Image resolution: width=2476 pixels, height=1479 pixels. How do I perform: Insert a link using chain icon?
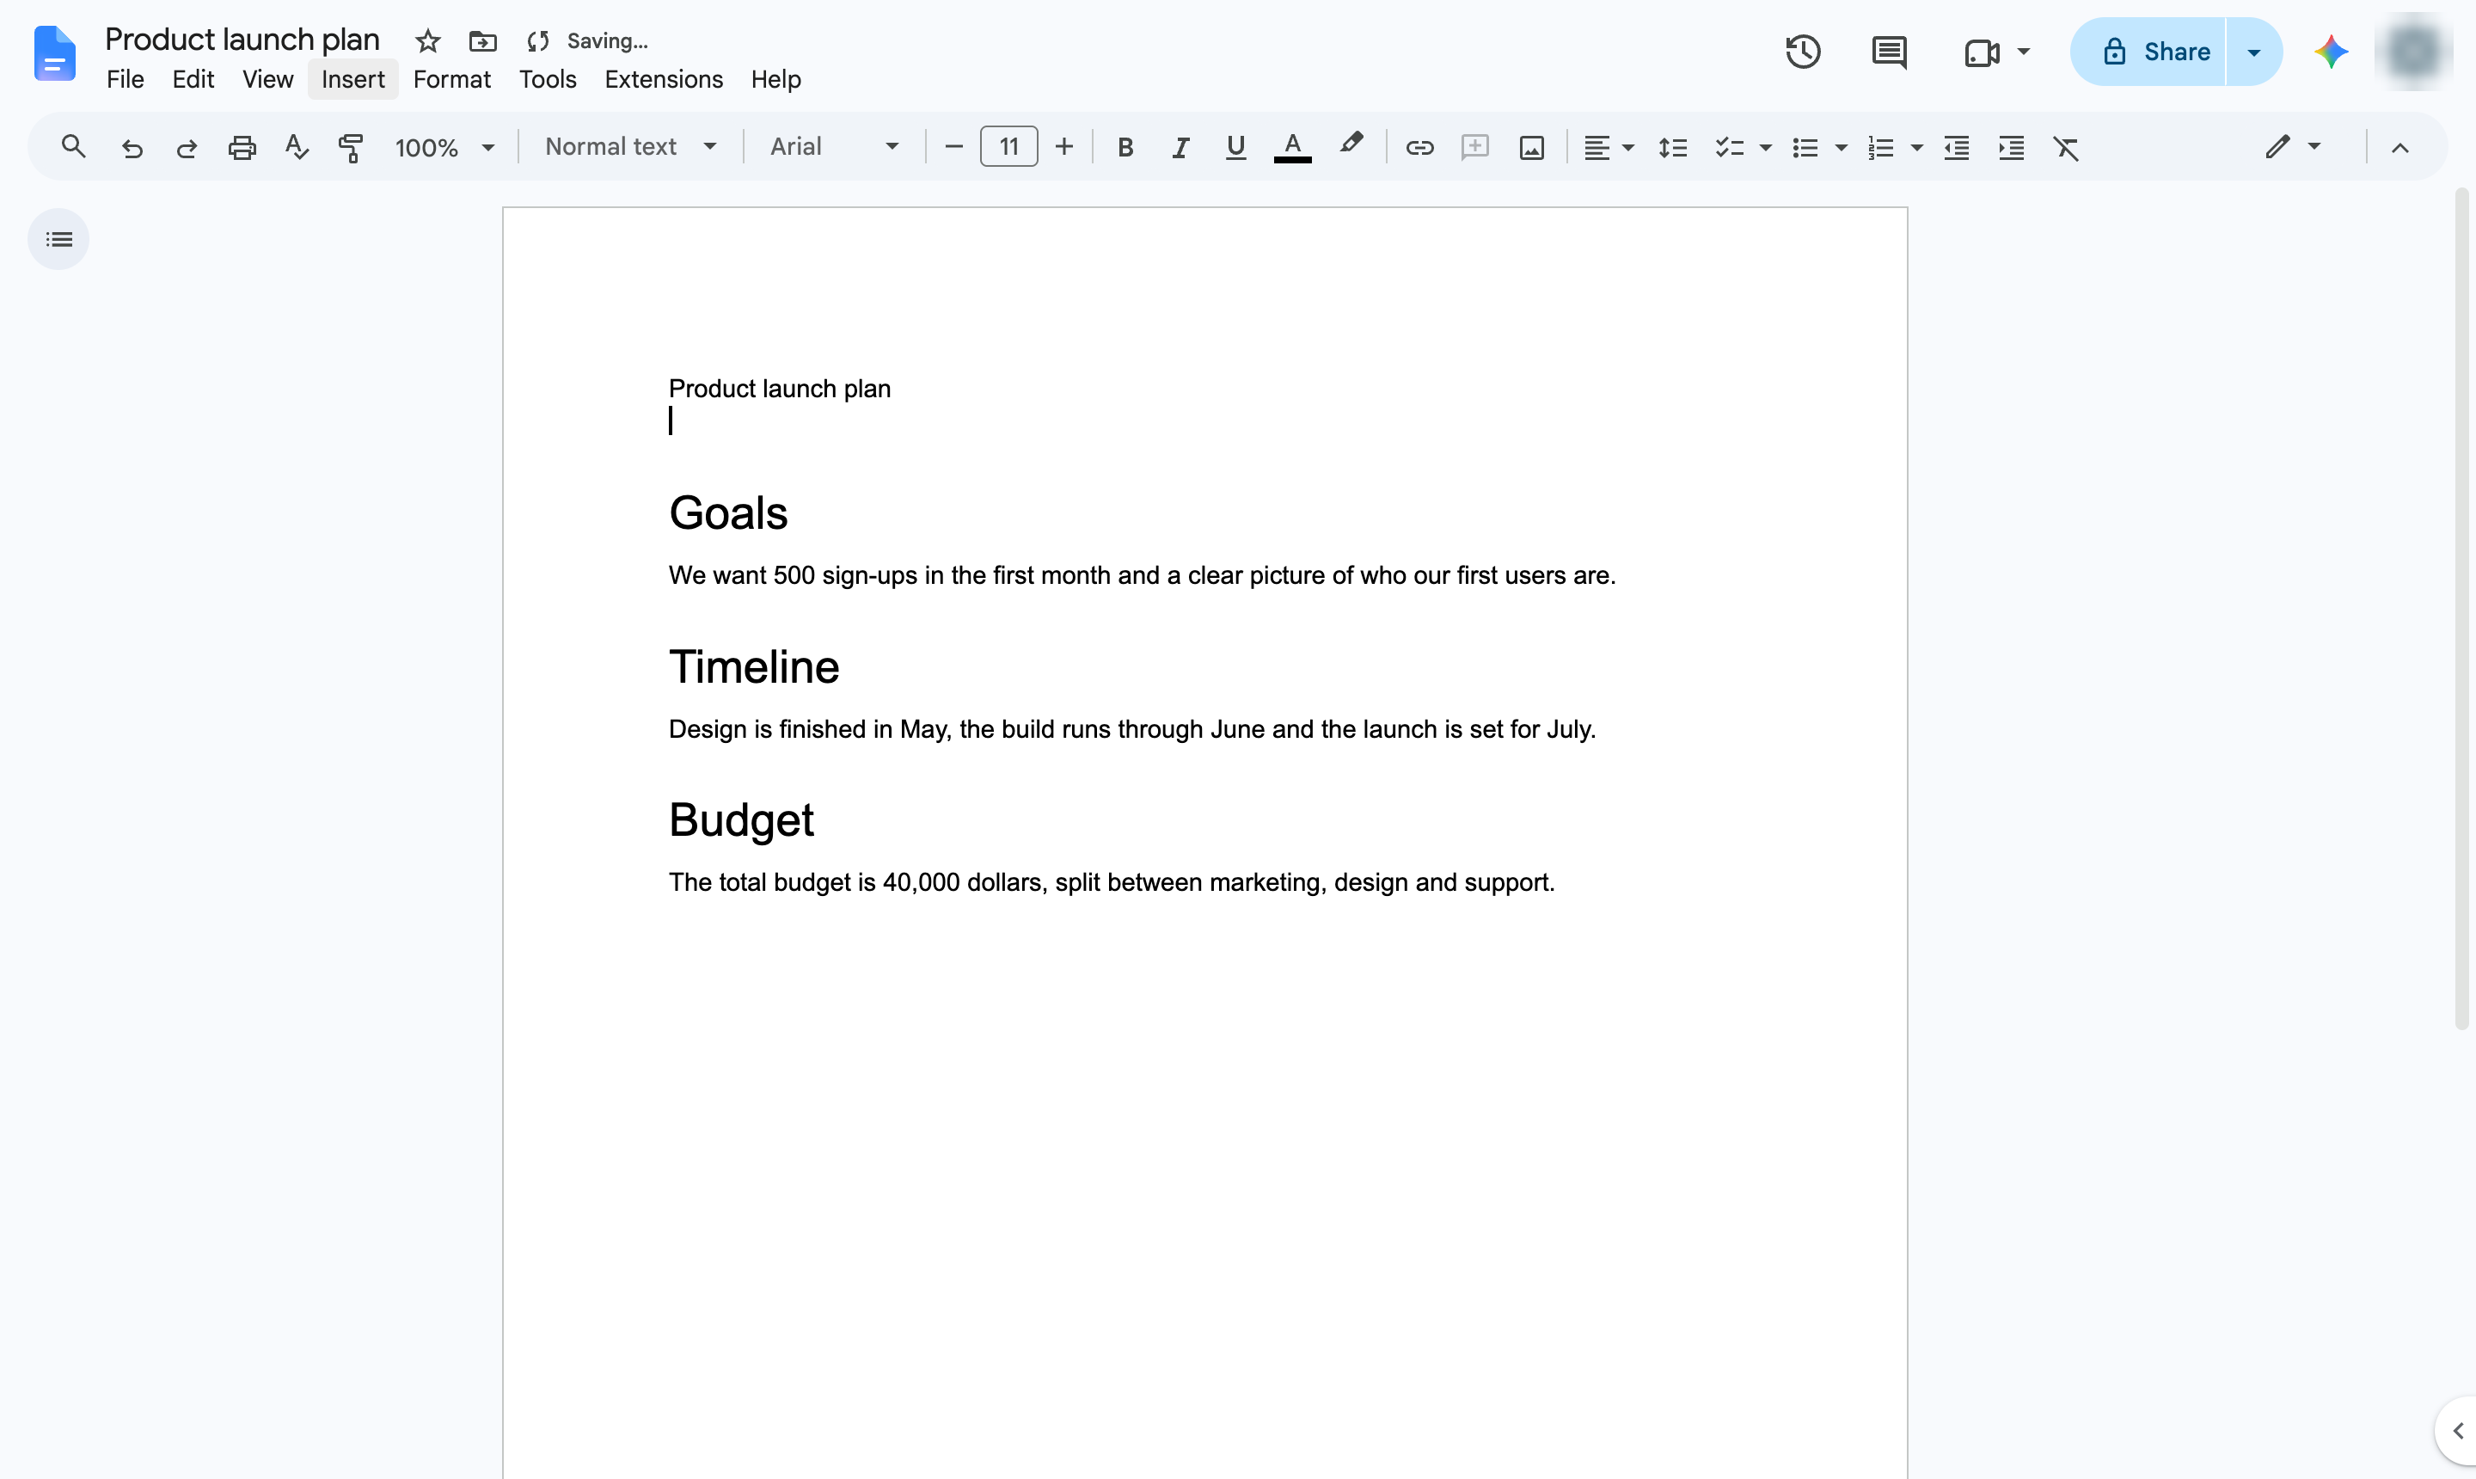pos(1419,148)
